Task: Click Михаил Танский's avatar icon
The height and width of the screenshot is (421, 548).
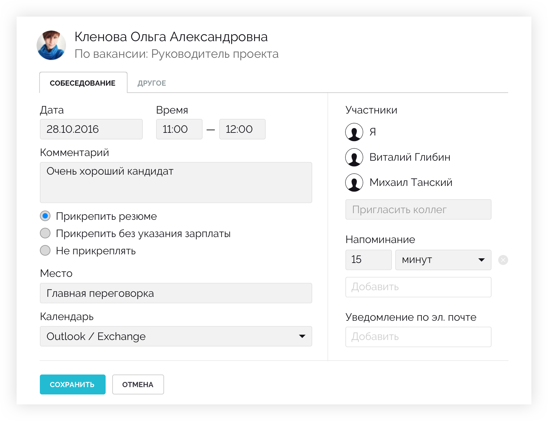Action: coord(354,182)
